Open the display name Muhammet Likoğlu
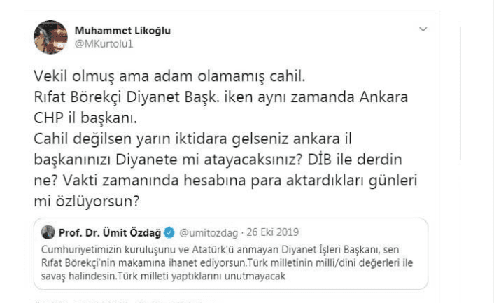 point(122,31)
